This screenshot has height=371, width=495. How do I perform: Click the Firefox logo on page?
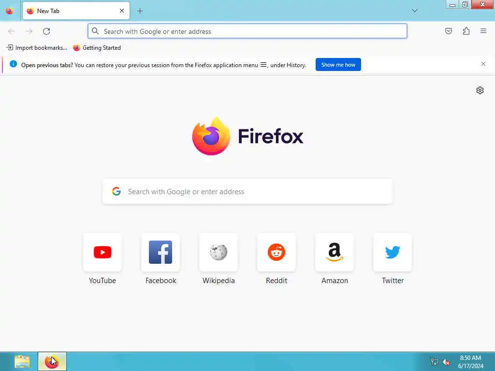point(247,136)
